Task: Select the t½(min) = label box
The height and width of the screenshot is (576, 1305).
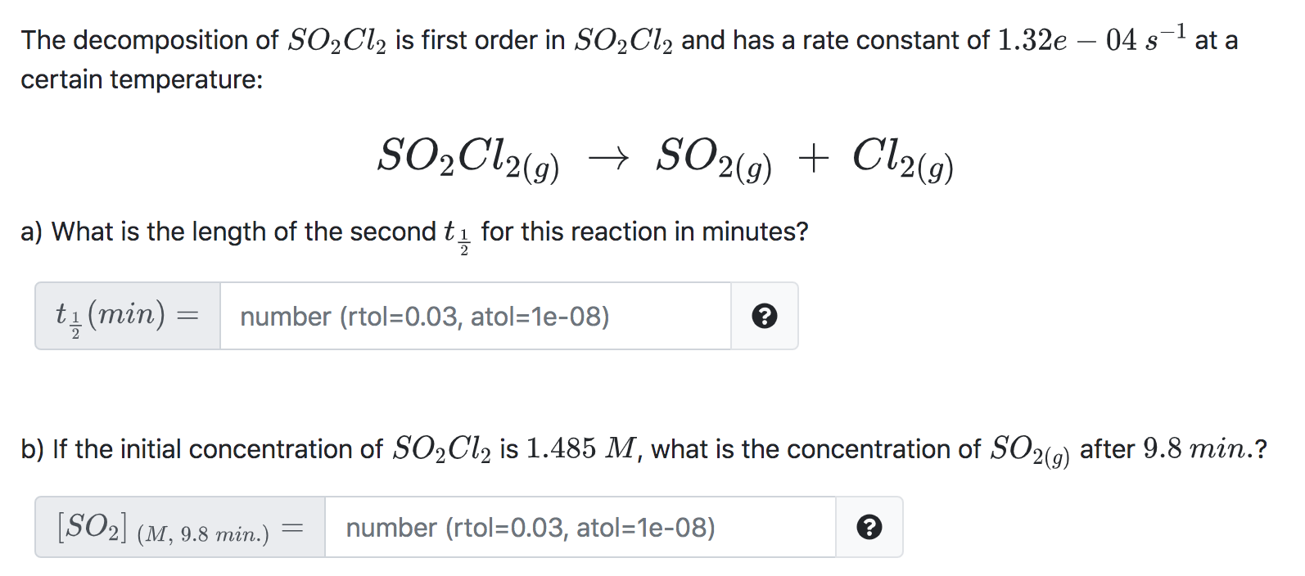Action: pos(128,316)
